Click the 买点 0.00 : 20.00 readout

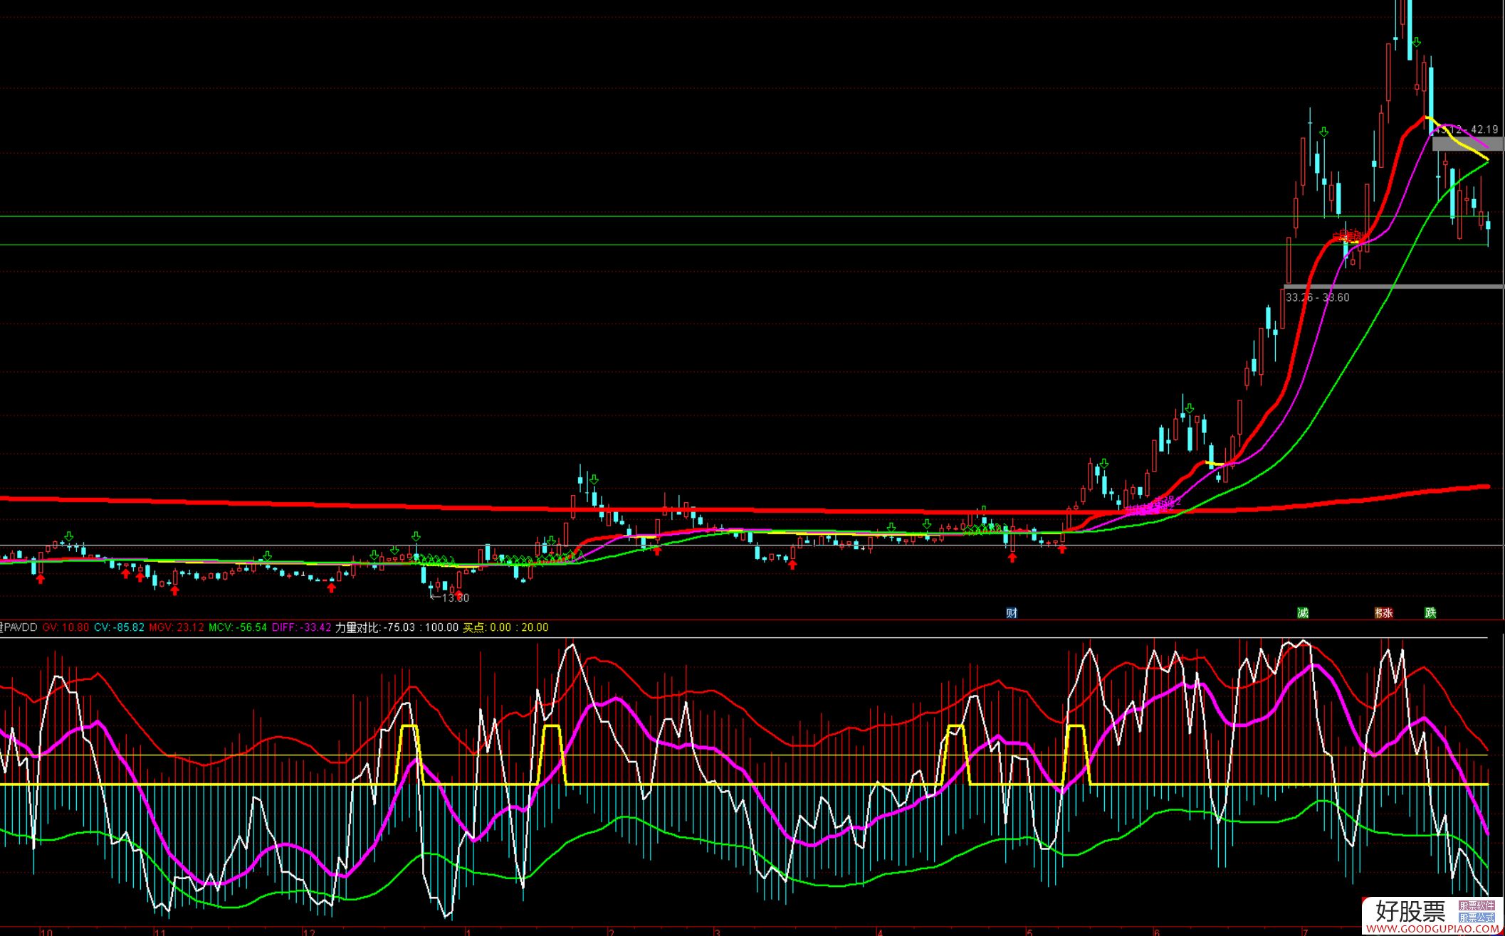(x=506, y=627)
